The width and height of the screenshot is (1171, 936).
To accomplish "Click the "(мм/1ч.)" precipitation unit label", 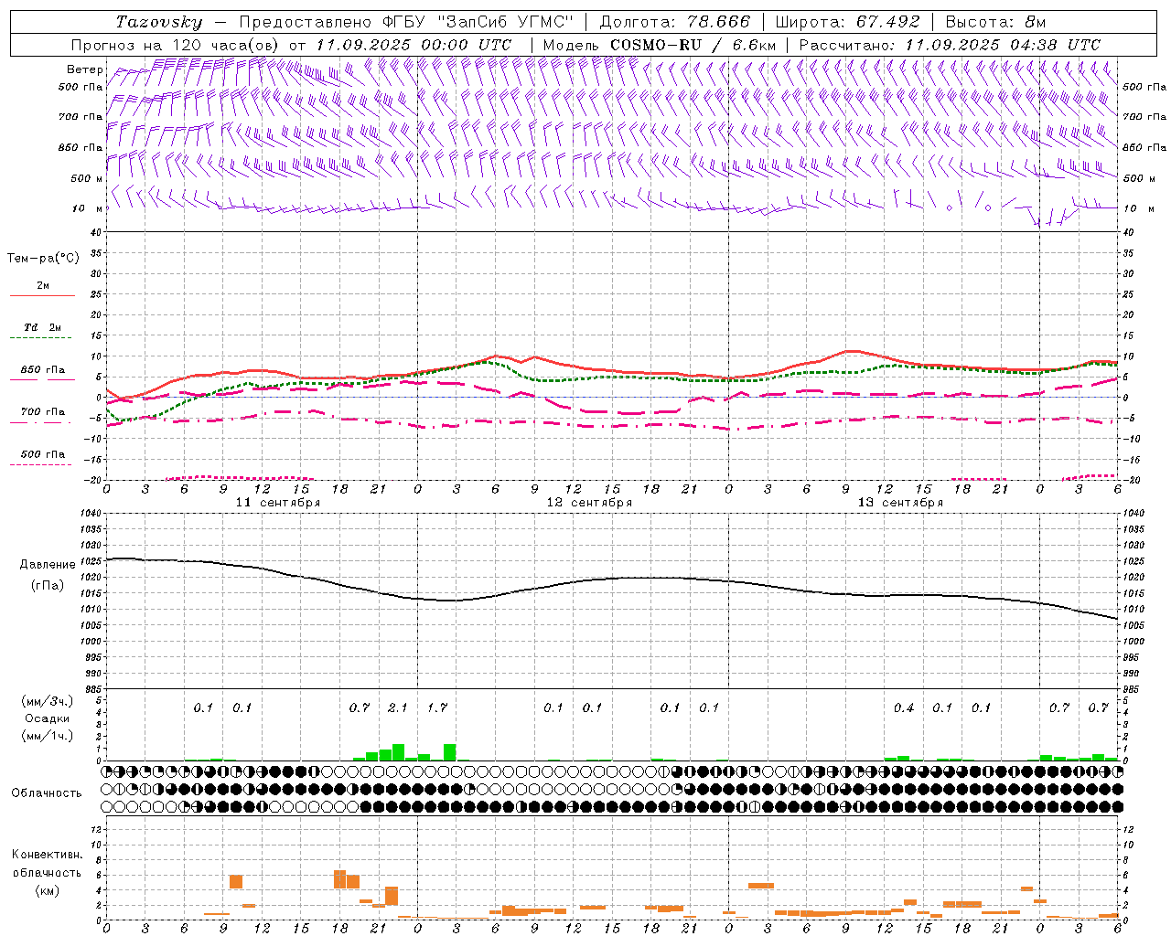I will click(48, 736).
